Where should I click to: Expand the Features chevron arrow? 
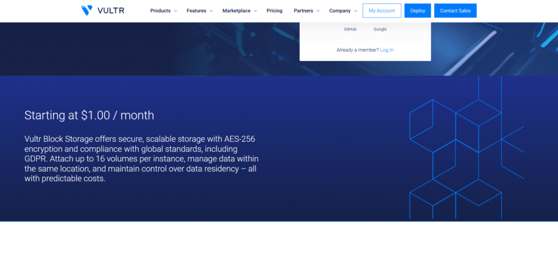(x=211, y=11)
